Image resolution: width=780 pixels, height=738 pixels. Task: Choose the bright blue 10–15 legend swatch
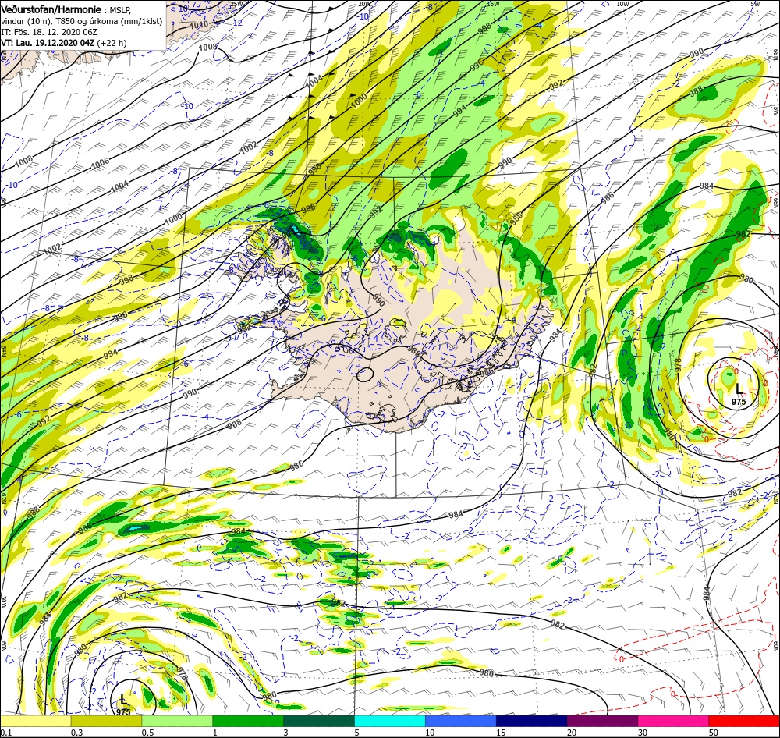coord(461,721)
